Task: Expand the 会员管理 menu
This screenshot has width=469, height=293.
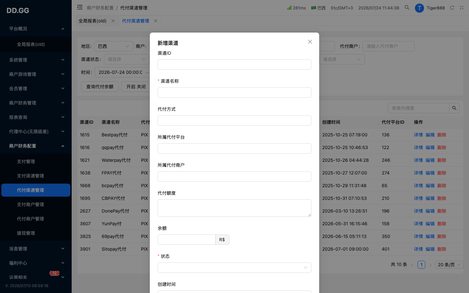Action: [x=36, y=89]
